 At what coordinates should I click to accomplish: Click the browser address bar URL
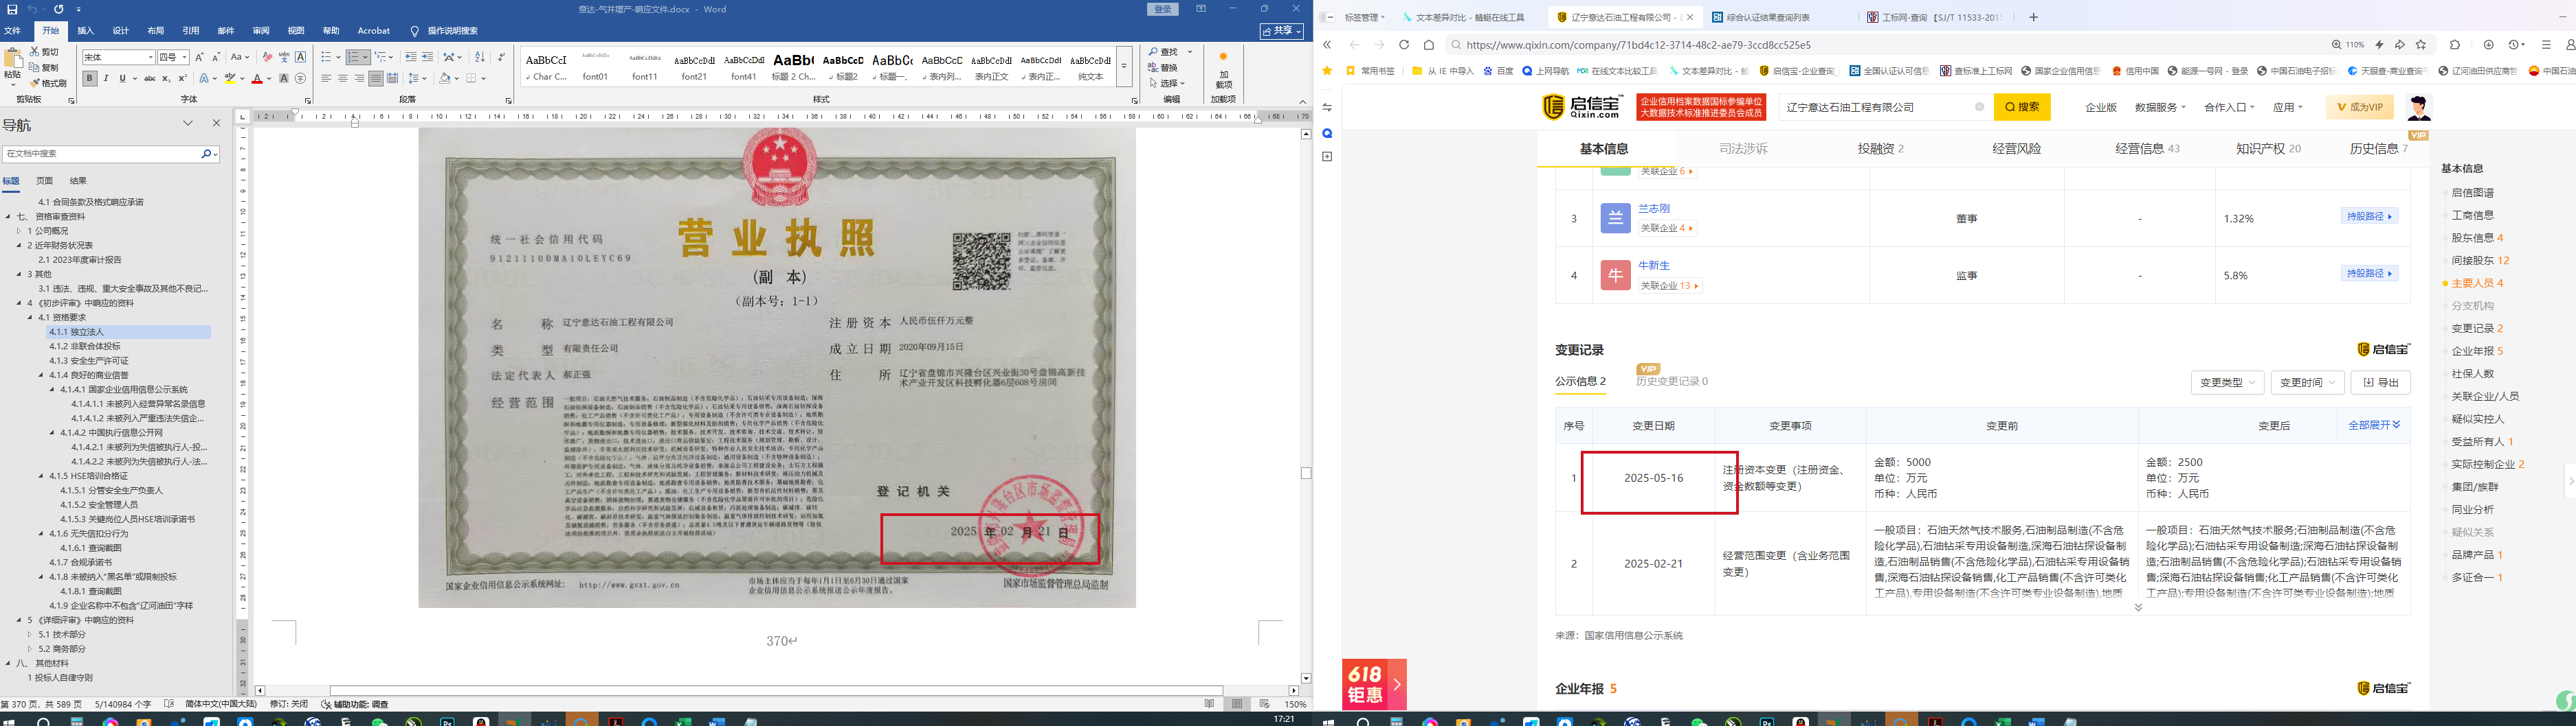coord(1638,45)
